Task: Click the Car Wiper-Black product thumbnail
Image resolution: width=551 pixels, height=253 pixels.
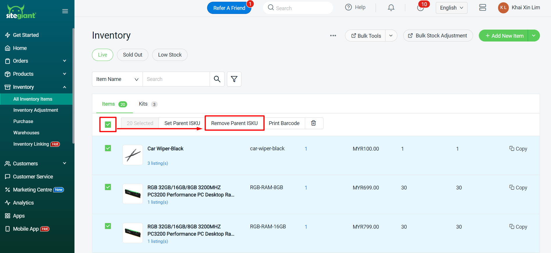Action: click(x=133, y=155)
